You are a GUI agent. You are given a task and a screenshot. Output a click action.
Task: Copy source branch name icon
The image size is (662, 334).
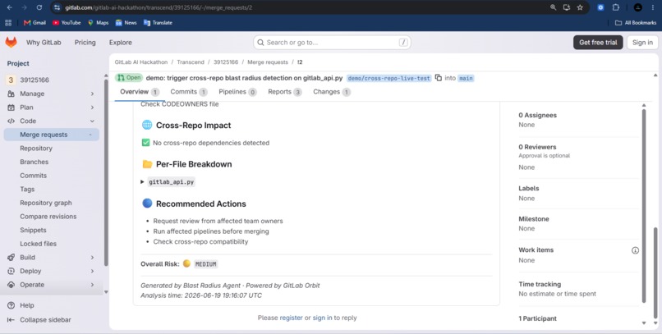(439, 78)
